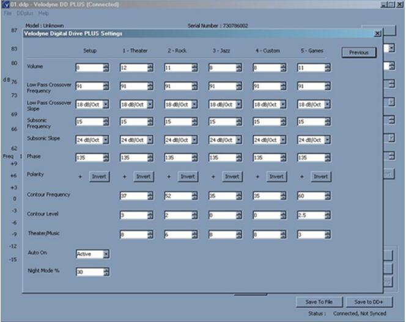The height and width of the screenshot is (322, 406).
Task: Click the Setup Volume spinner arrows
Action: (x=106, y=68)
